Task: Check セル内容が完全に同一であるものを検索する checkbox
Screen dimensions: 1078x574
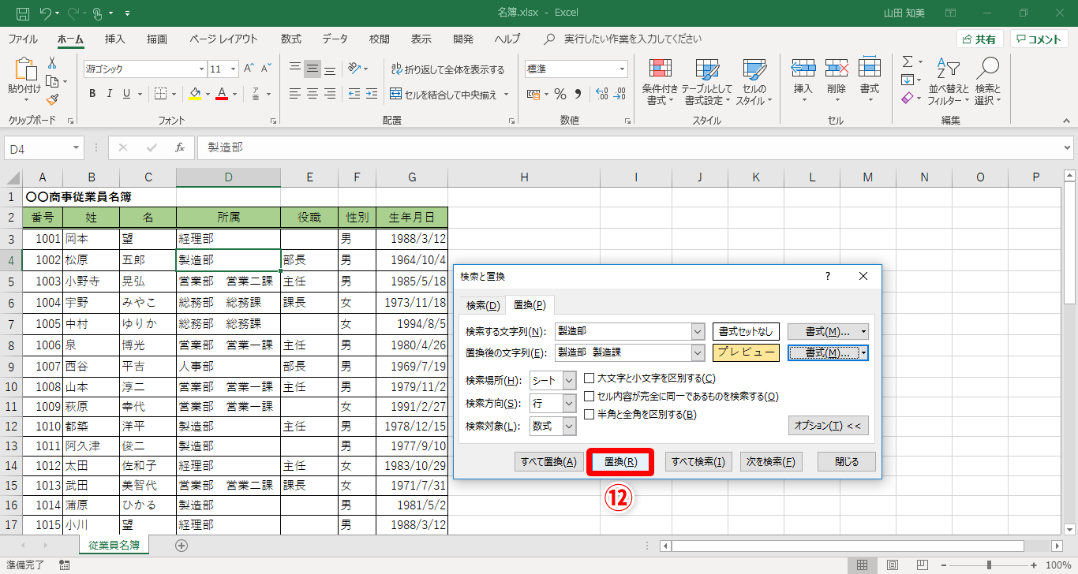Action: (589, 397)
